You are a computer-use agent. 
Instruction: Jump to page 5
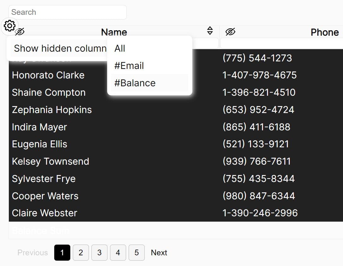coord(137,252)
